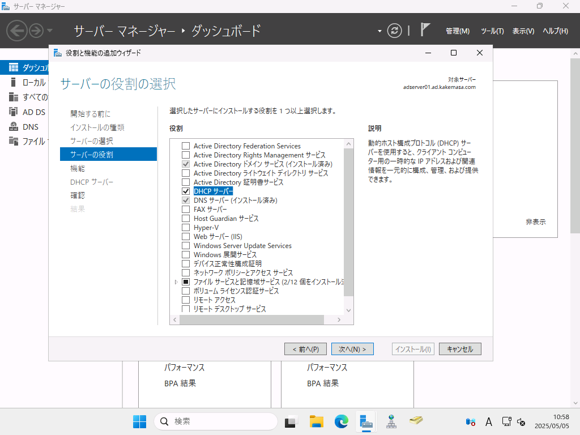Click the back navigation arrow in Server Manager
The image size is (580, 435).
(x=16, y=31)
